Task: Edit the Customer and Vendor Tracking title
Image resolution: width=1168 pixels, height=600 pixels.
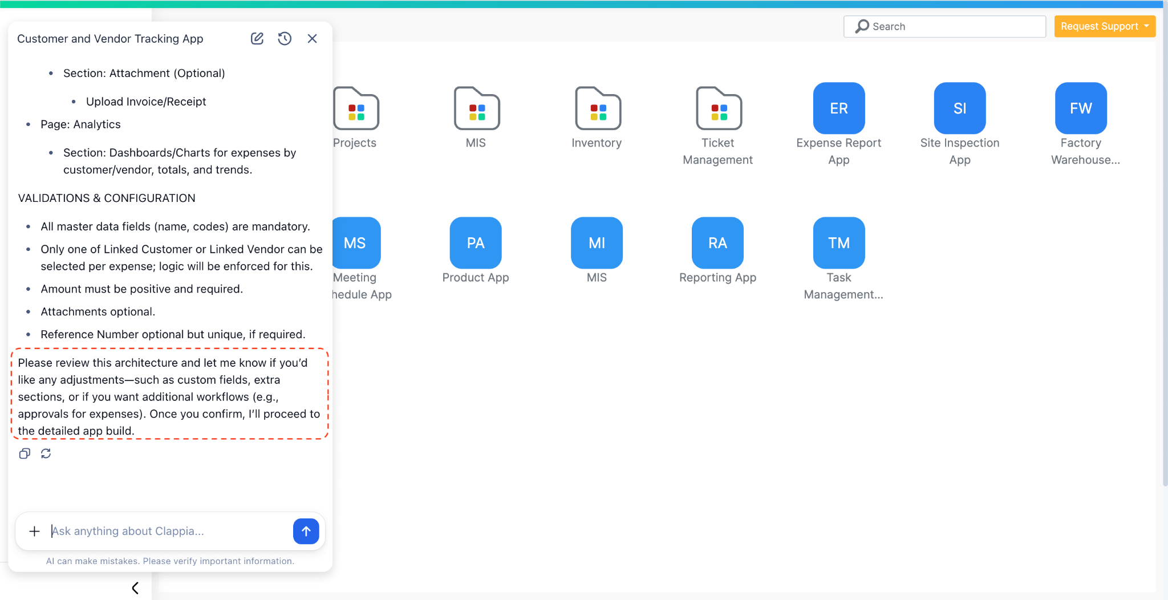Action: pos(257,38)
